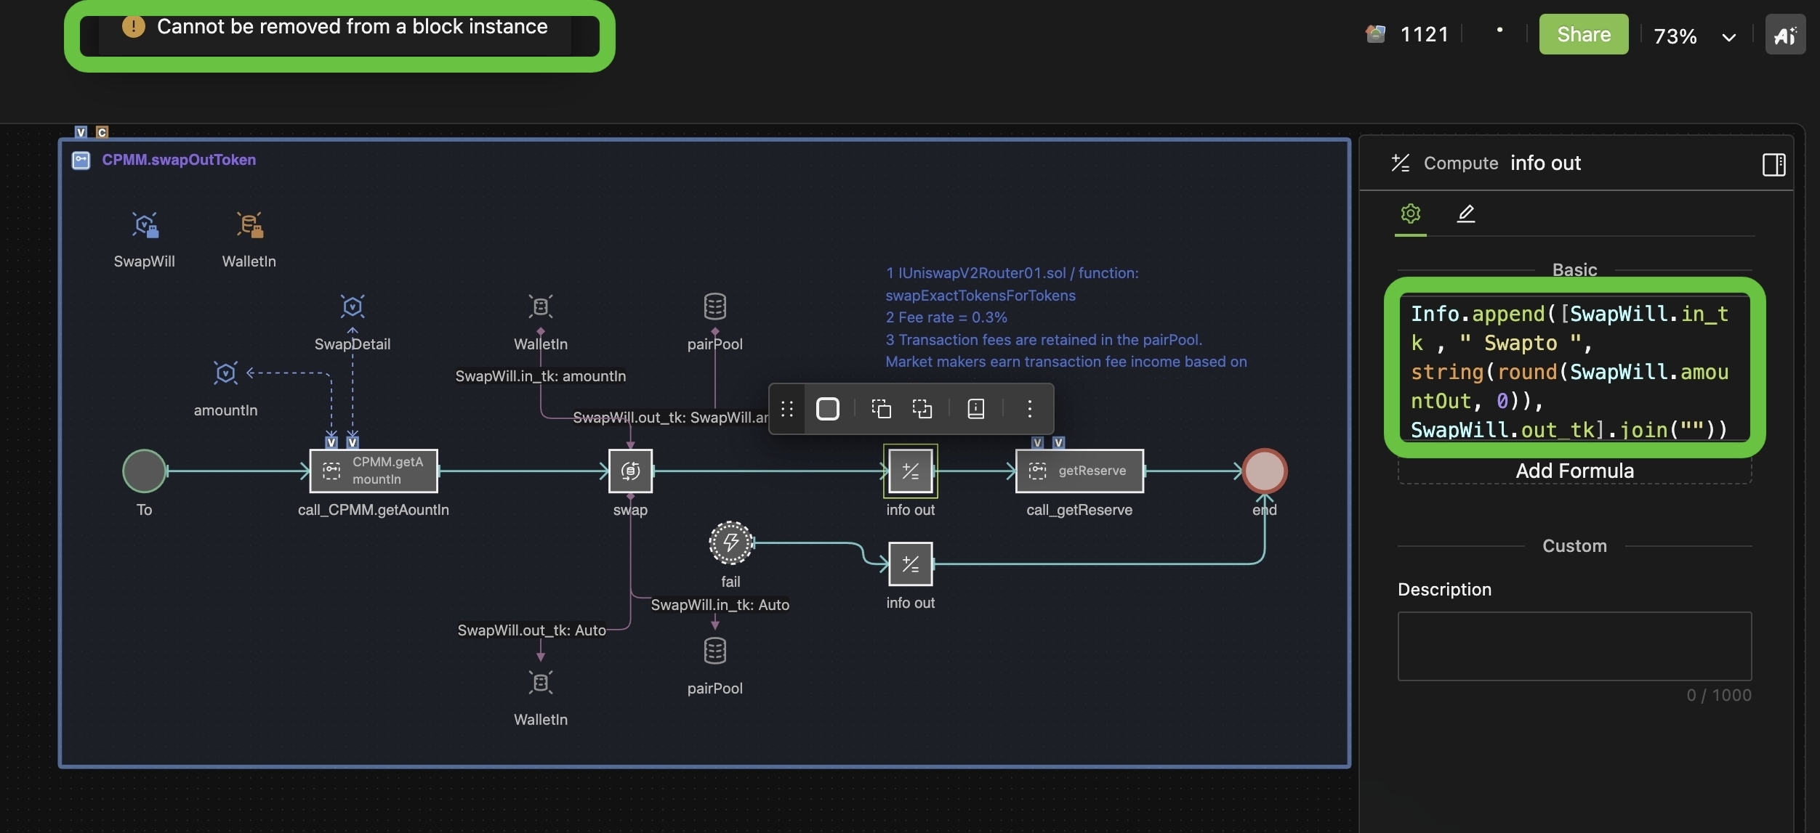This screenshot has width=1820, height=833.
Task: Click the Info.append formula editor box
Action: click(1574, 370)
